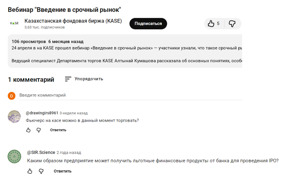Screen dimensions: 283x178
Task: Open the sort comments menu icon
Action: 68,79
